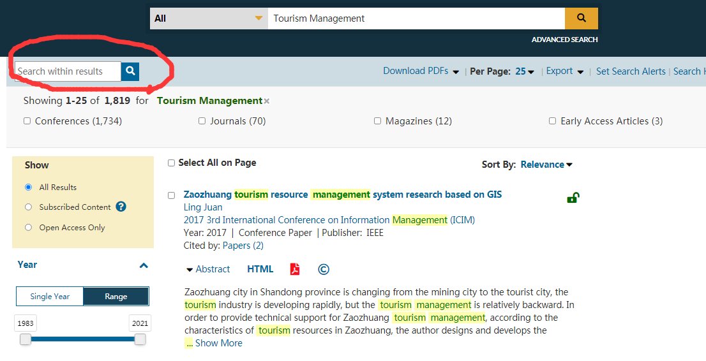
Task: Open the red PDF icon for the article
Action: pos(295,269)
